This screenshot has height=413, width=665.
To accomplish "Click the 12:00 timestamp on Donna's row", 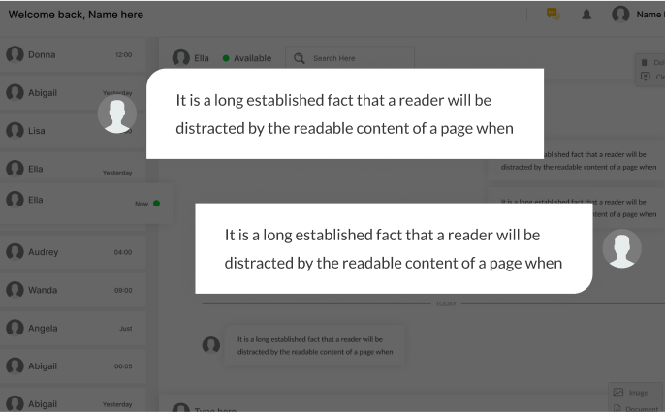I will (123, 54).
